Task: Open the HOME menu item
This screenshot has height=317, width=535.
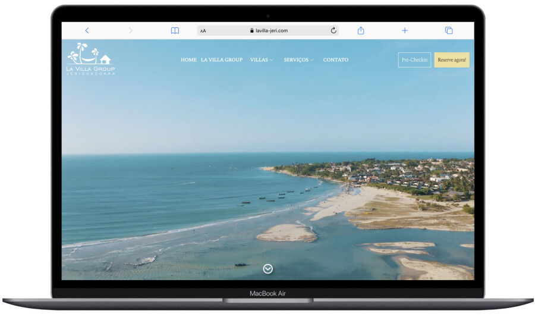Action: pos(188,59)
